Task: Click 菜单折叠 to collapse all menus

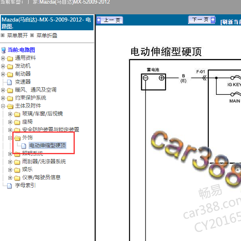Action: click(x=47, y=35)
